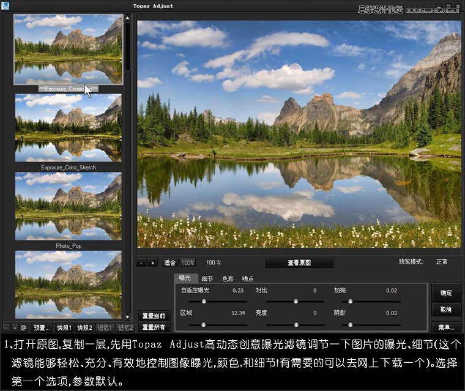Switch to the 噪点 noise tab
Screen dimensions: 465x391
tap(248, 278)
